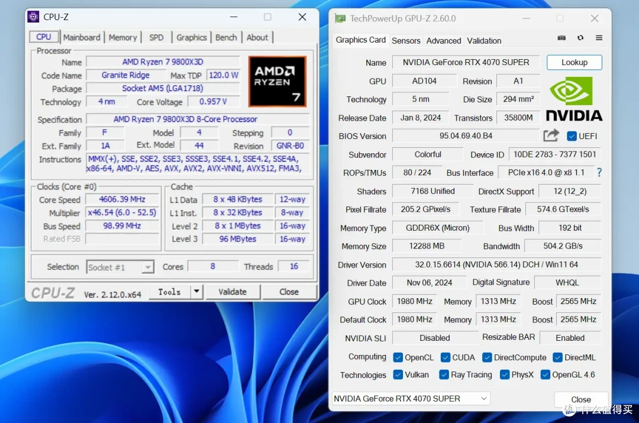Click the Device ID 10DE 2783 field

click(554, 154)
